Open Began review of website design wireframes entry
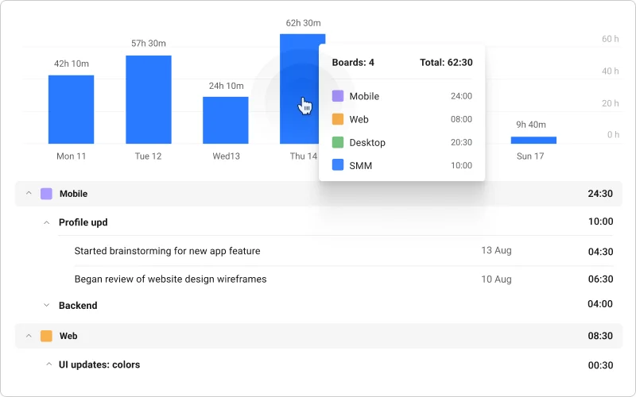The height and width of the screenshot is (397, 636). pos(170,279)
